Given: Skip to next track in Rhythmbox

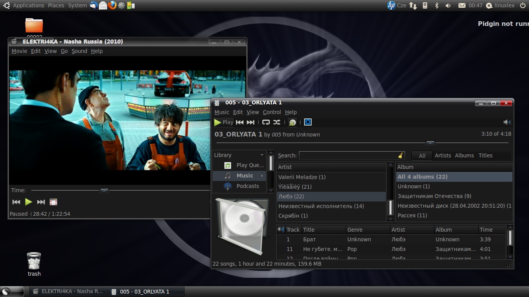Looking at the screenshot, I should coord(251,122).
